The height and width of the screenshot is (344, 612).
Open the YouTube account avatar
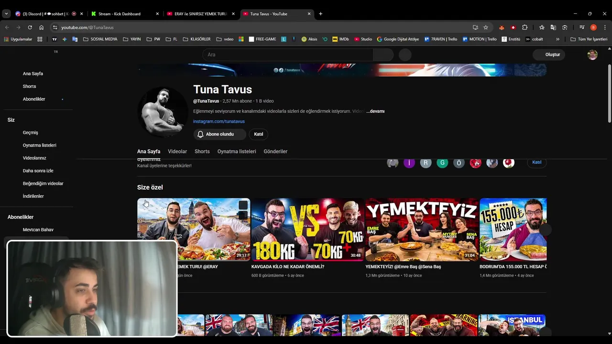pos(592,54)
